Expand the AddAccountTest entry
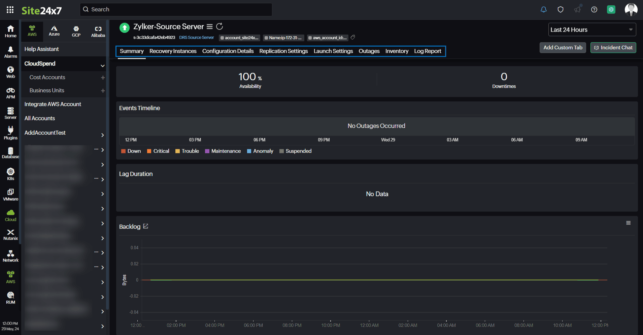This screenshot has height=335, width=643. 103,135
